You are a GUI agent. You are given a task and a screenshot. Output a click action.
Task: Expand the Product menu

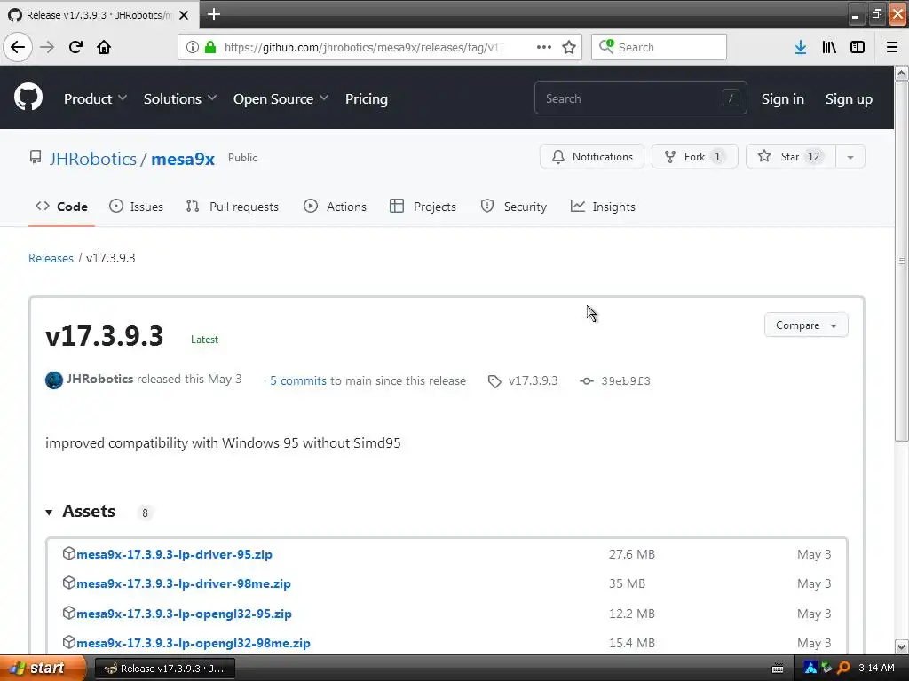[95, 99]
